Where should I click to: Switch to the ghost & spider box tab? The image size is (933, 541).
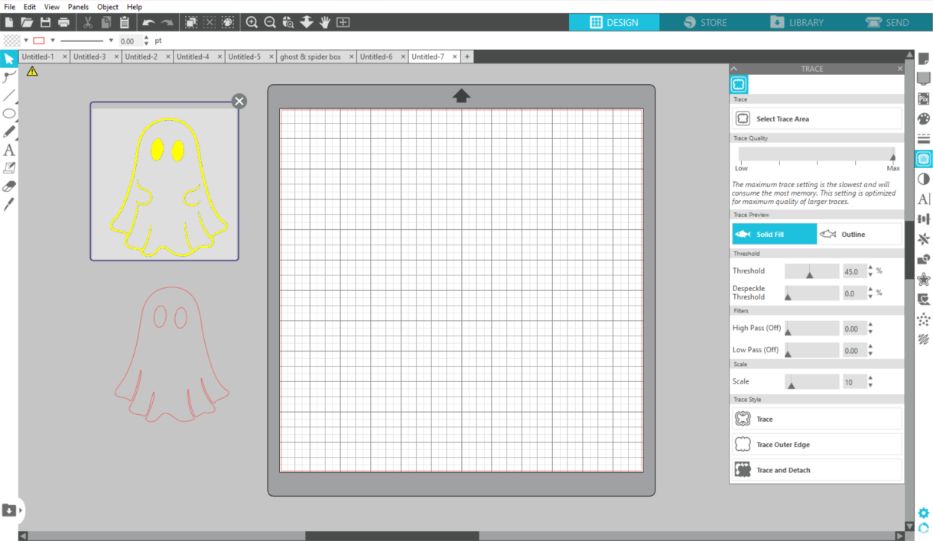[310, 57]
